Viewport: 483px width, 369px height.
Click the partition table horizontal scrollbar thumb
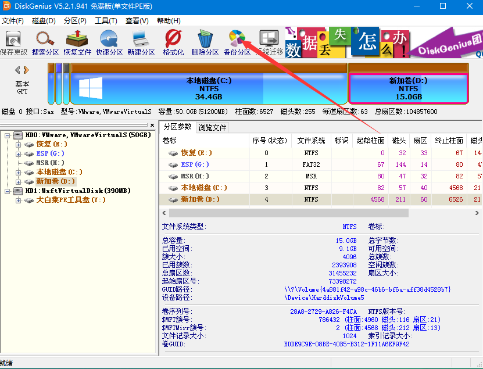(289, 213)
